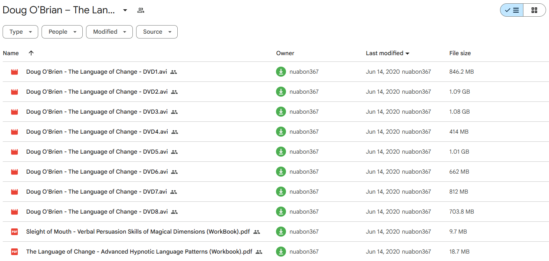Open the Type filter dropdown
The image size is (549, 261).
tap(20, 32)
